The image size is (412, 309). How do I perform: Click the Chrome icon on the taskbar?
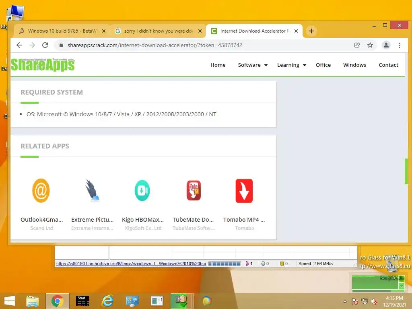tap(58, 301)
